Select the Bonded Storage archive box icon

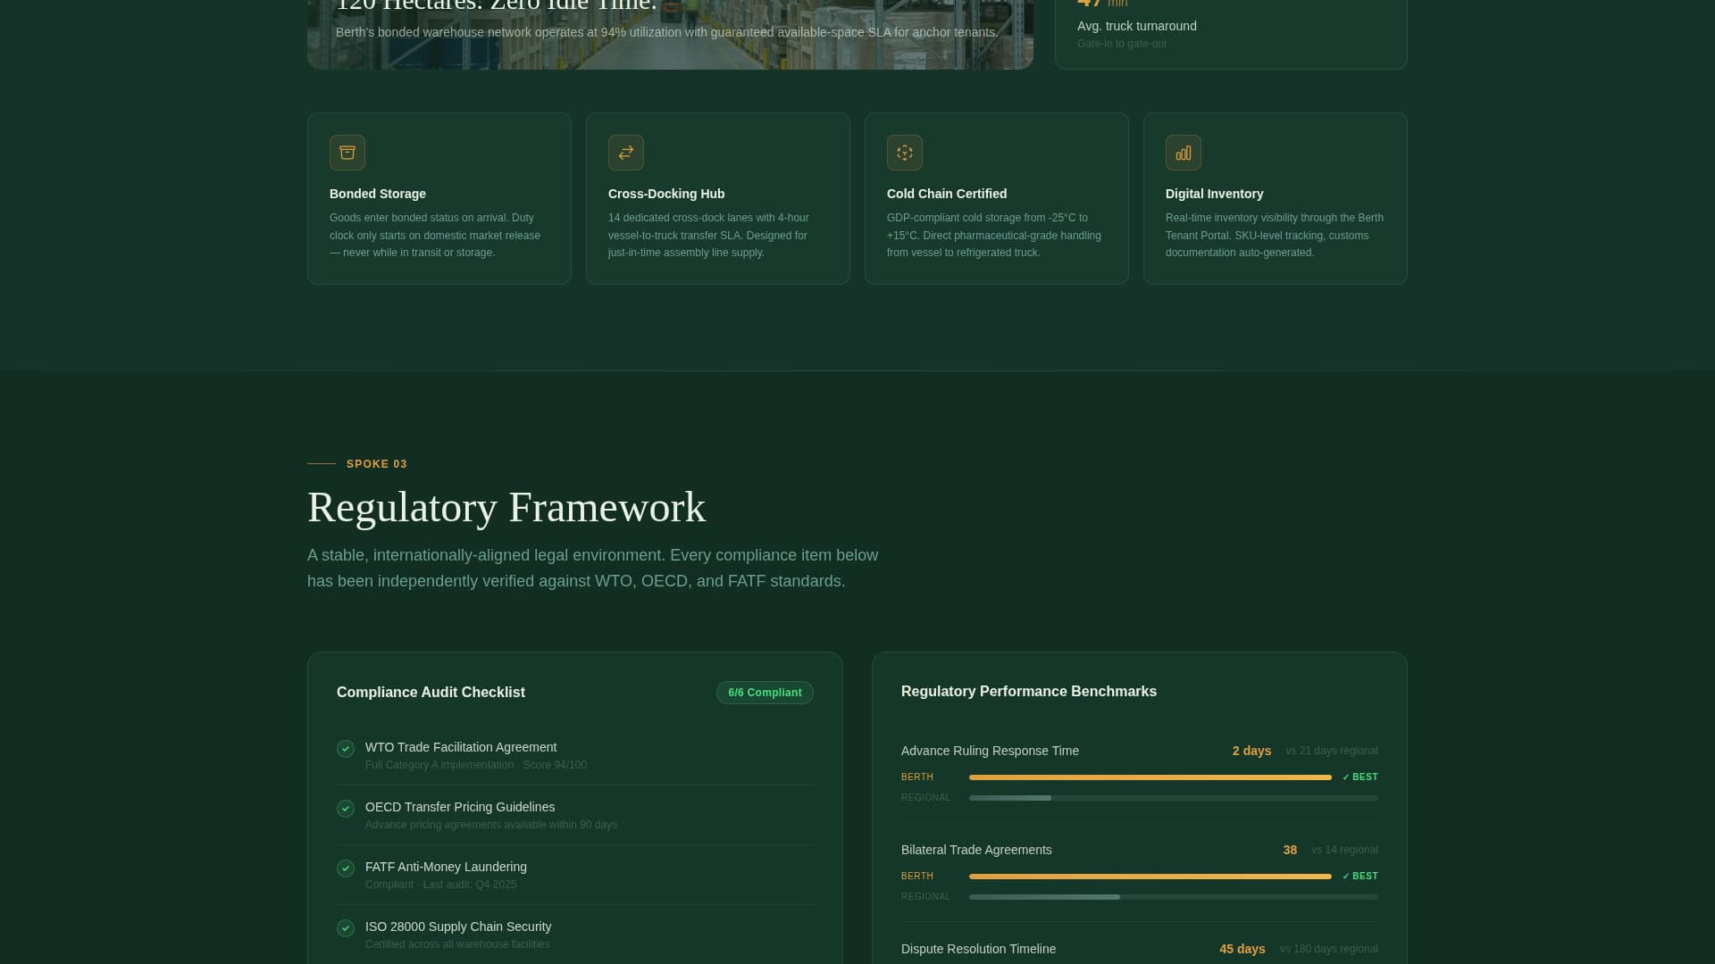click(x=347, y=153)
